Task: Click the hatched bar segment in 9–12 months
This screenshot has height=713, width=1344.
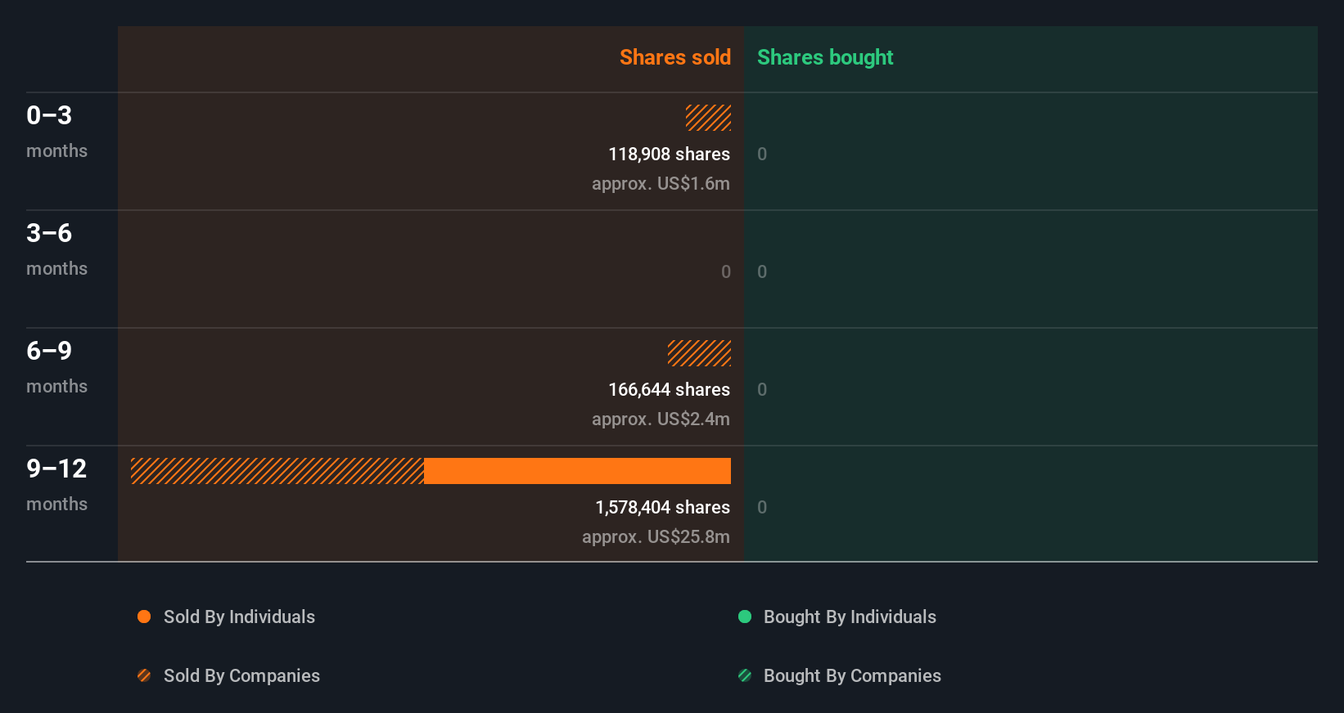Action: (277, 471)
